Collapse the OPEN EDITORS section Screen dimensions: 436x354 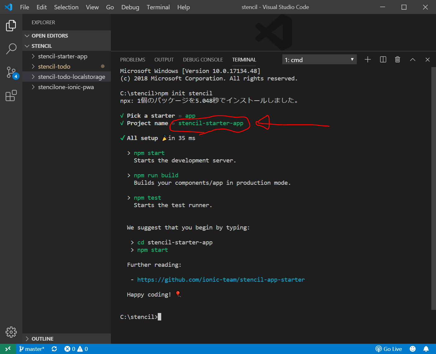(50, 36)
